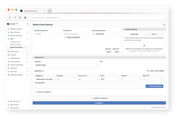Image resolution: width=178 pixels, height=119 pixels.
Task: Click the browser home icon
Action: tap(25, 18)
